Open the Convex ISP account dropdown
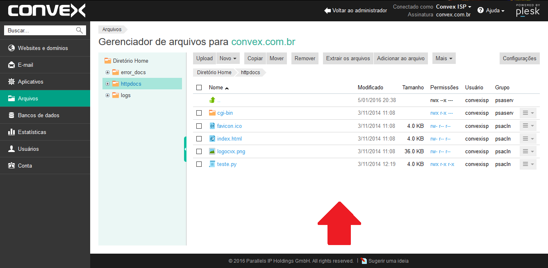The height and width of the screenshot is (268, 548). click(x=454, y=7)
